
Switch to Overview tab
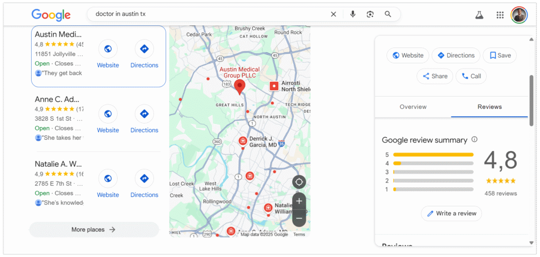click(x=413, y=107)
